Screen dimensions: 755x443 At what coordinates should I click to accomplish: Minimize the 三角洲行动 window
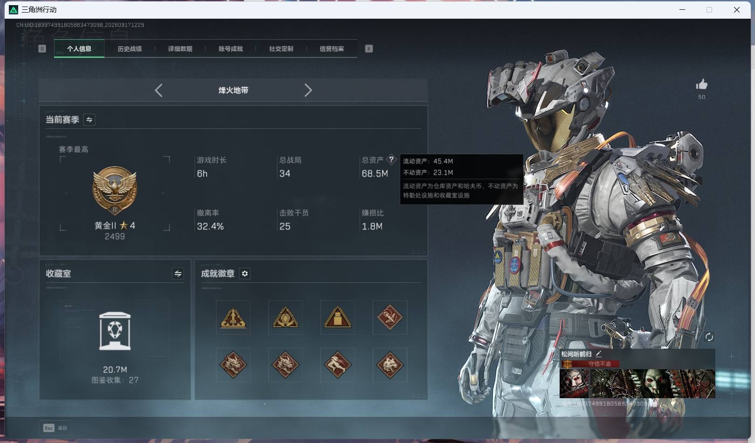(682, 10)
